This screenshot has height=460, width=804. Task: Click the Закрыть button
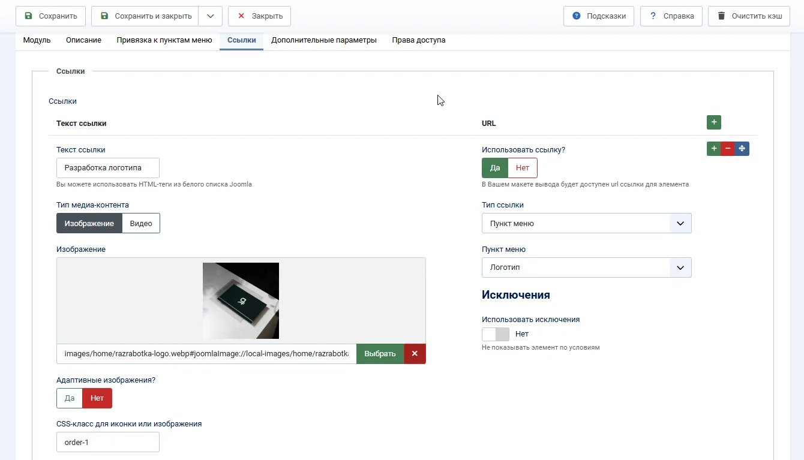tap(259, 16)
